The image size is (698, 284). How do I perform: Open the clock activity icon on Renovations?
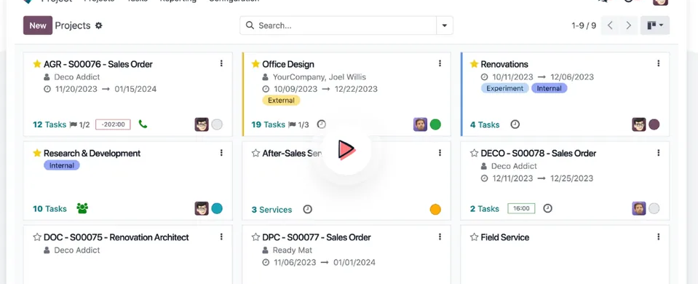click(515, 125)
